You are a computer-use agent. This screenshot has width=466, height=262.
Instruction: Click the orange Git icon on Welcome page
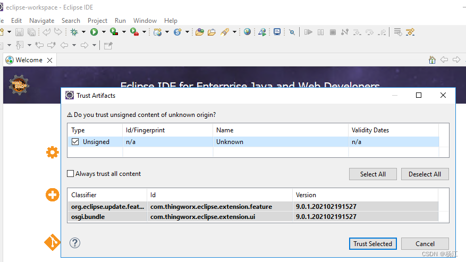pos(52,242)
